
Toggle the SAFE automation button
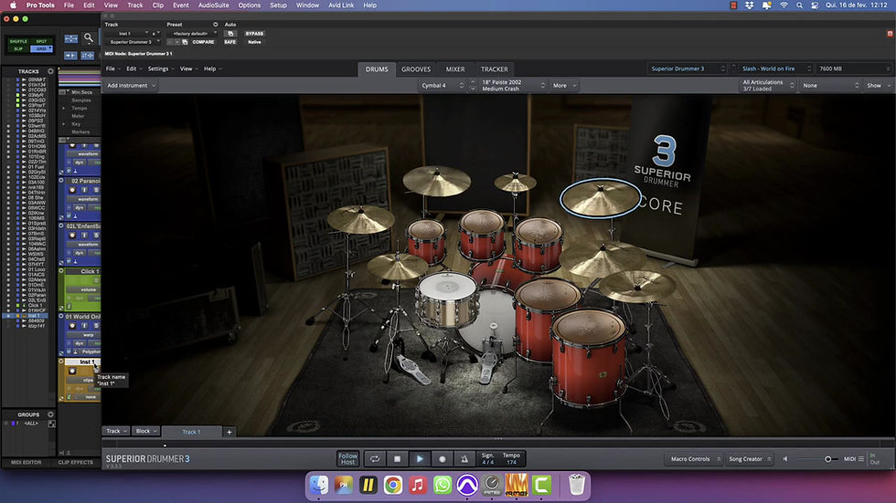coord(229,42)
